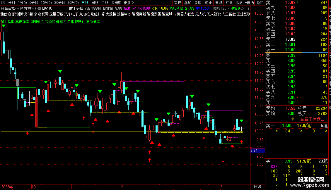Click the lightning icon beside 查看千档盘口
This screenshot has width=331, height=190.
click(x=293, y=119)
